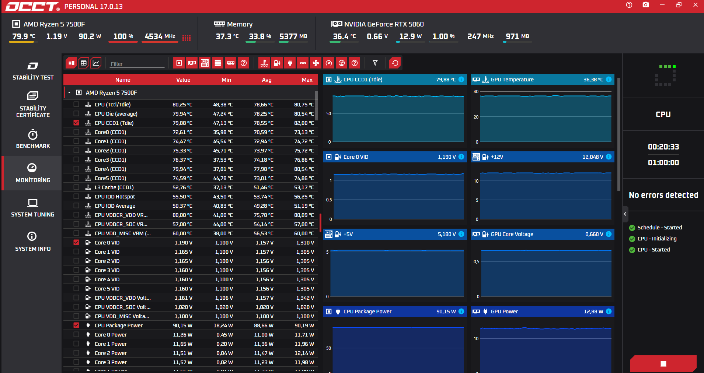
Task: Open info for Core 0 VID graph
Action: (461, 157)
